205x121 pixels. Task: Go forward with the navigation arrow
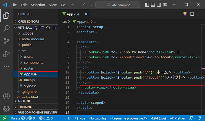point(91,5)
